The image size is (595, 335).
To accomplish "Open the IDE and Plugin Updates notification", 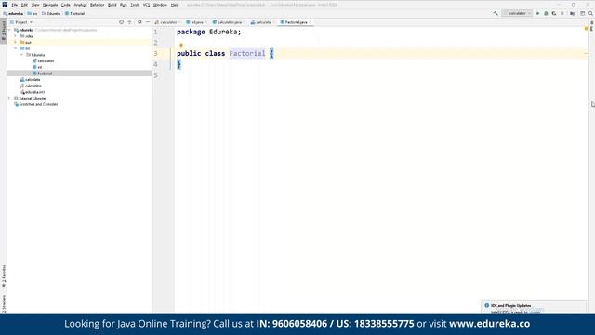I will [x=535, y=306].
